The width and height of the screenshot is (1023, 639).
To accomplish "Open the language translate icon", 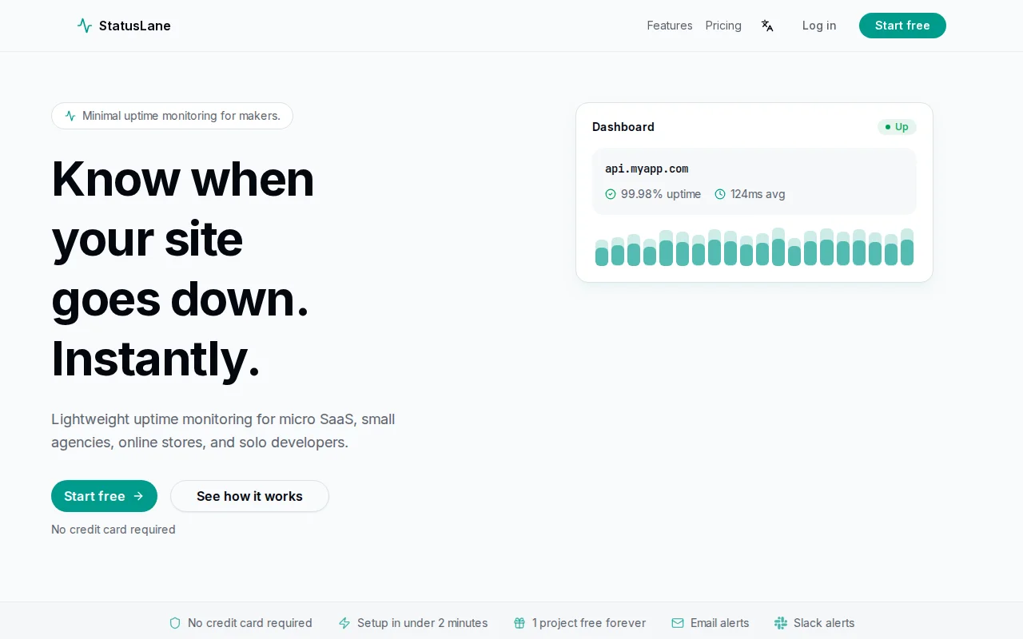I will pyautogui.click(x=767, y=26).
